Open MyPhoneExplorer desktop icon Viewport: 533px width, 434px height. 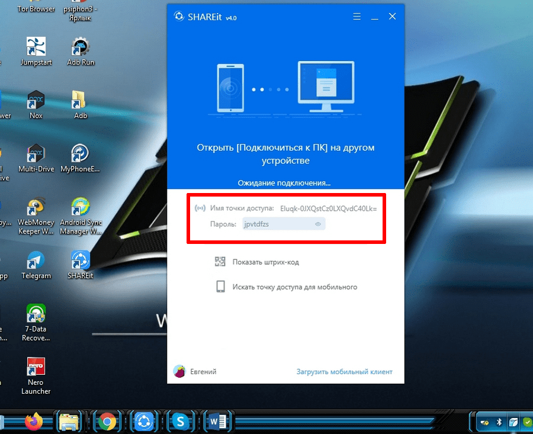pyautogui.click(x=80, y=157)
